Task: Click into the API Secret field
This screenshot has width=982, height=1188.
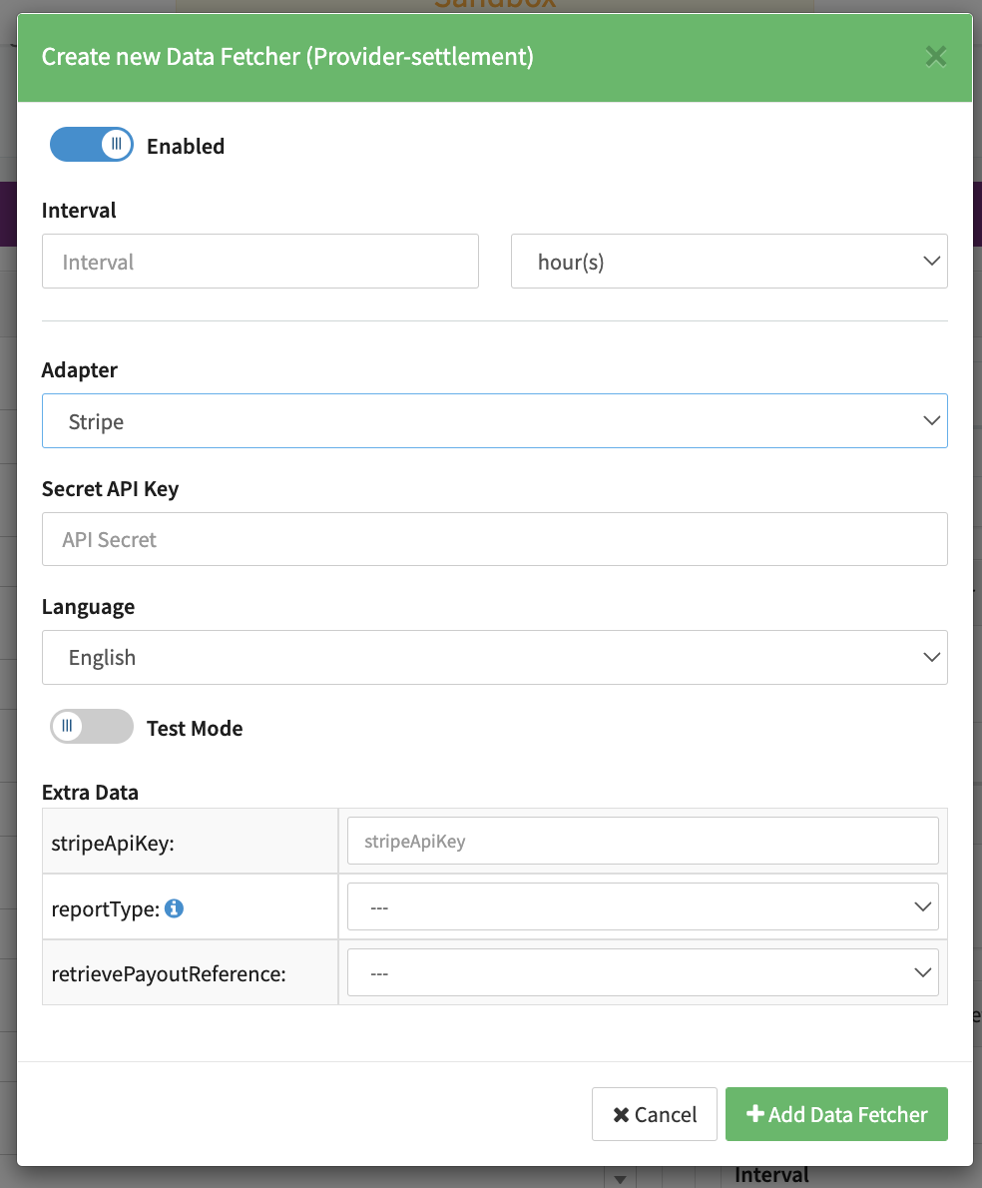Action: coord(494,539)
